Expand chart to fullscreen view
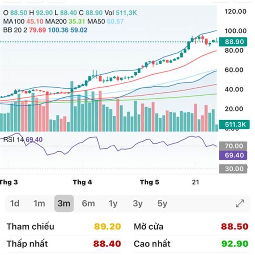255x255 pixels. pos(240,204)
